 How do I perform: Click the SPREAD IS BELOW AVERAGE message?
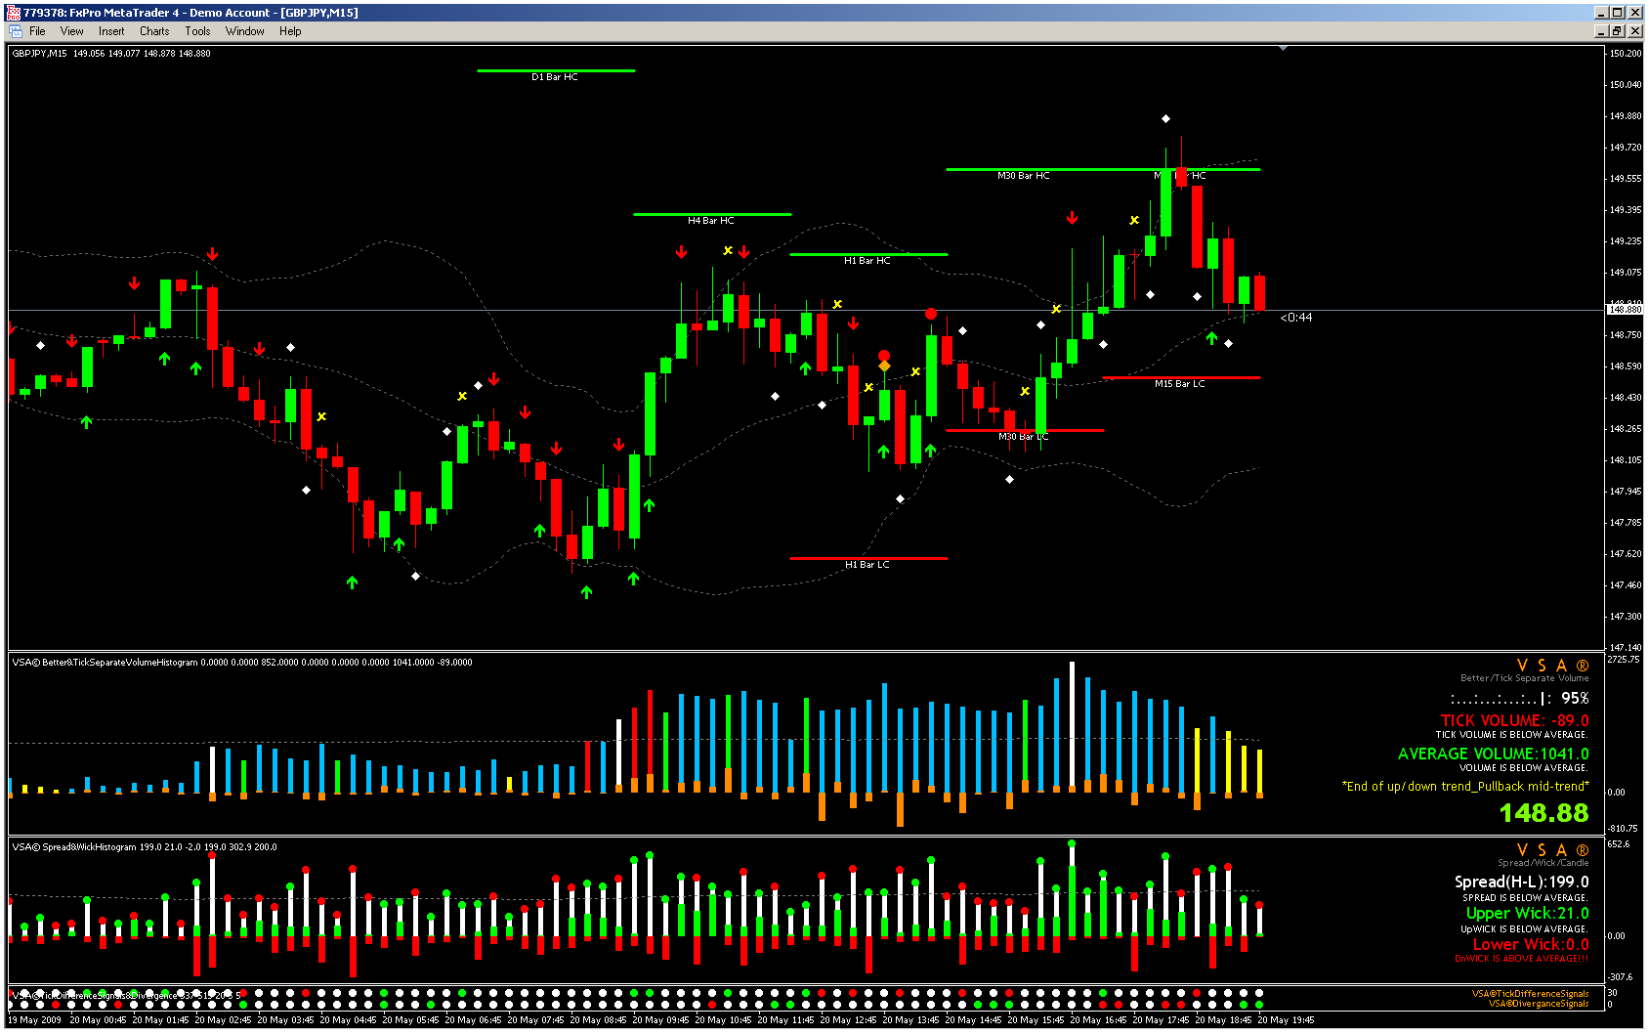(1525, 898)
